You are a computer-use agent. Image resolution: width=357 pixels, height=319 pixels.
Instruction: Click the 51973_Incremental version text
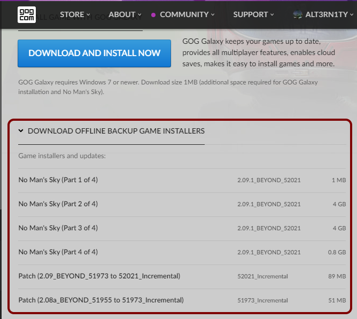pyautogui.click(x=262, y=300)
